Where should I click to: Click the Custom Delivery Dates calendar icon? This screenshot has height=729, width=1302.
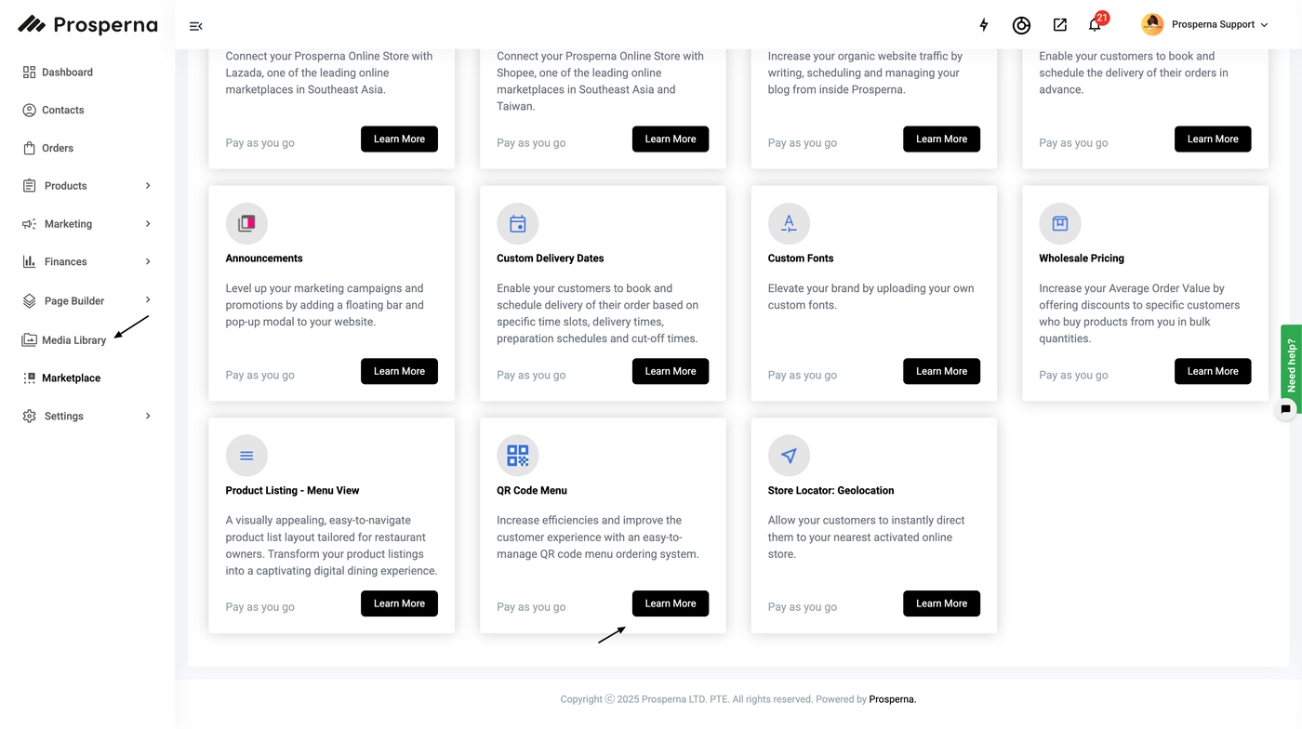click(518, 224)
